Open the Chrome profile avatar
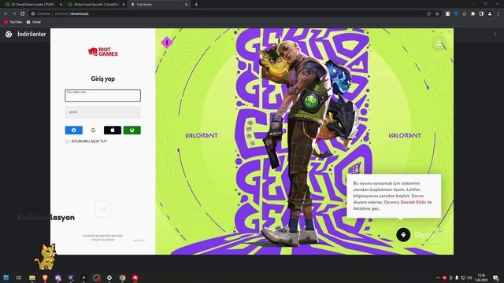Viewport: 504px width, 283px height. 490,14
